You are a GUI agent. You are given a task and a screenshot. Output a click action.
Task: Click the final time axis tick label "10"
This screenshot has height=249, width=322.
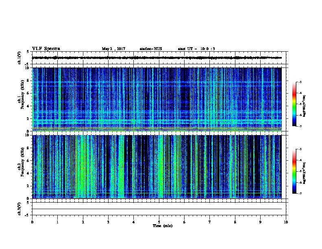click(x=286, y=222)
